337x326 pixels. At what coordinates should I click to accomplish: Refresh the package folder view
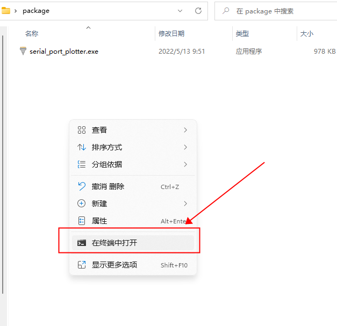click(198, 11)
